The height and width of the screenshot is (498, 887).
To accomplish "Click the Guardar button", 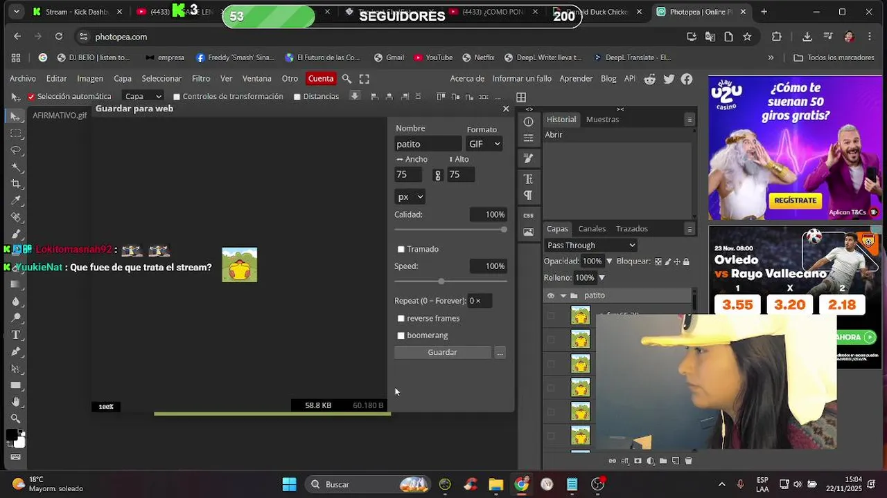I will (442, 353).
